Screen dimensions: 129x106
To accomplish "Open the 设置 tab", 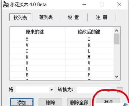I will [x=73, y=17].
